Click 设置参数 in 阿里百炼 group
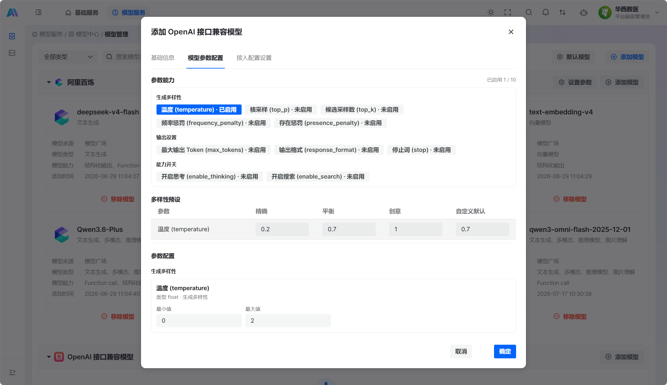This screenshot has width=667, height=385. coord(575,82)
